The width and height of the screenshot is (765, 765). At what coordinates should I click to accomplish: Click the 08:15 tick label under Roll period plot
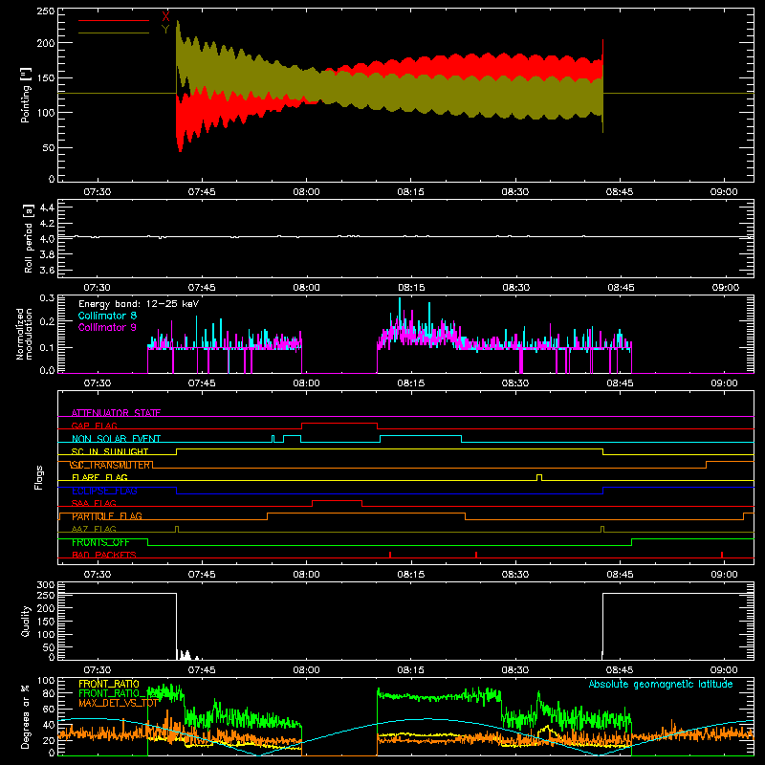click(411, 288)
